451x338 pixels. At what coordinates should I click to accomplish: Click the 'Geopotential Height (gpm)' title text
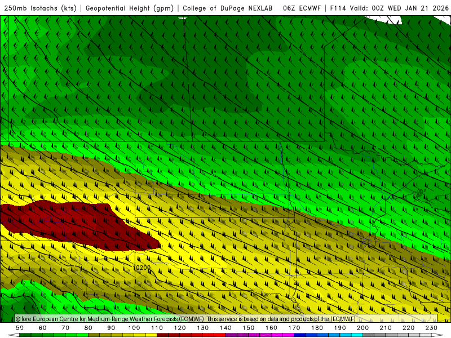130,8
